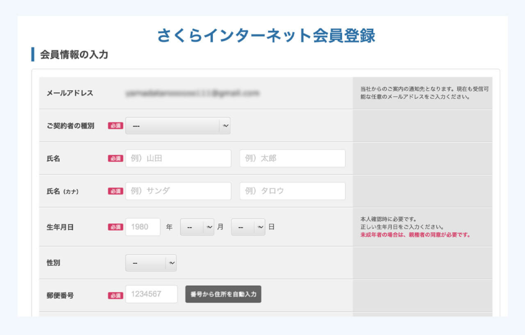Click the 会員情報の入力 section heading
The width and height of the screenshot is (525, 335).
pyautogui.click(x=74, y=54)
